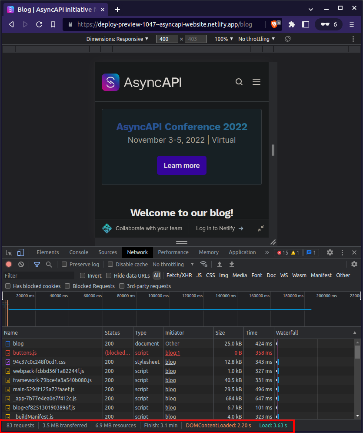
Task: Check Blocked Requests checkbox
Action: click(67, 286)
